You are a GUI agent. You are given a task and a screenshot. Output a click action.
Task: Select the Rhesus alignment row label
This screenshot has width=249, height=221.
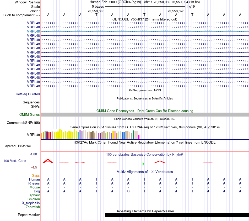click(x=34, y=183)
